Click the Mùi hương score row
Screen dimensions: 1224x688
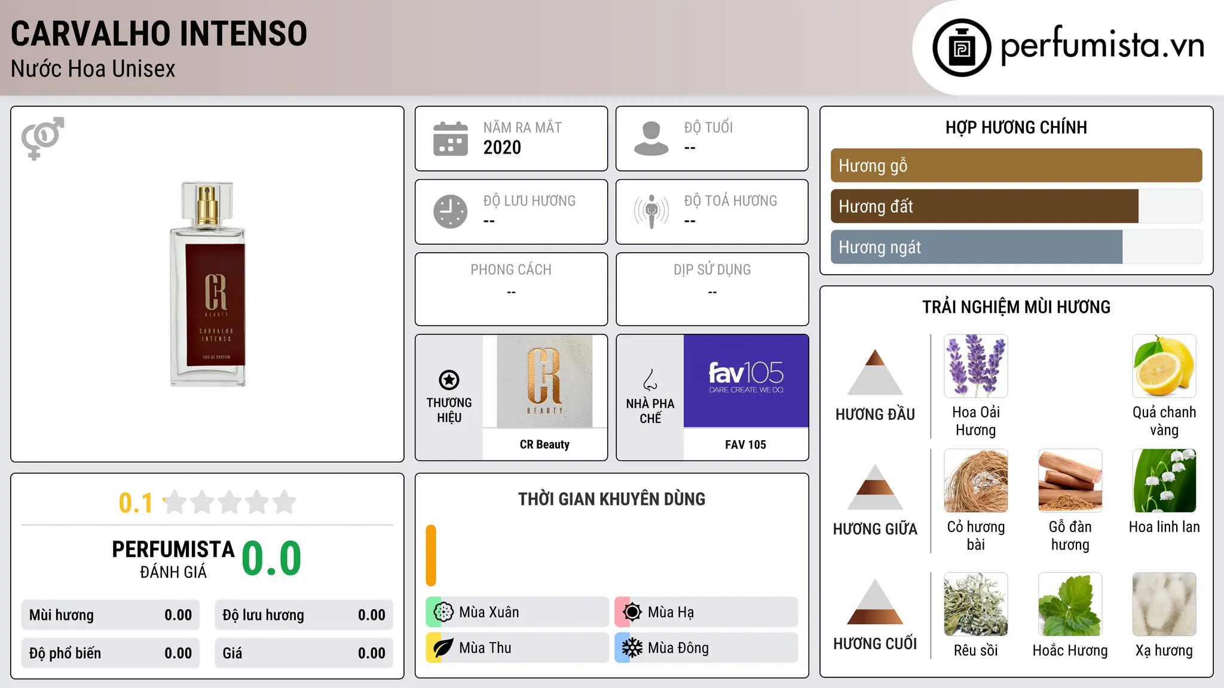coord(111,615)
